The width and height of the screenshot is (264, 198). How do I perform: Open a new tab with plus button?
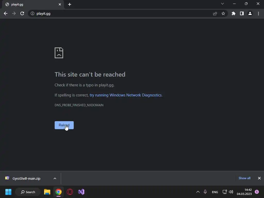[x=70, y=5]
